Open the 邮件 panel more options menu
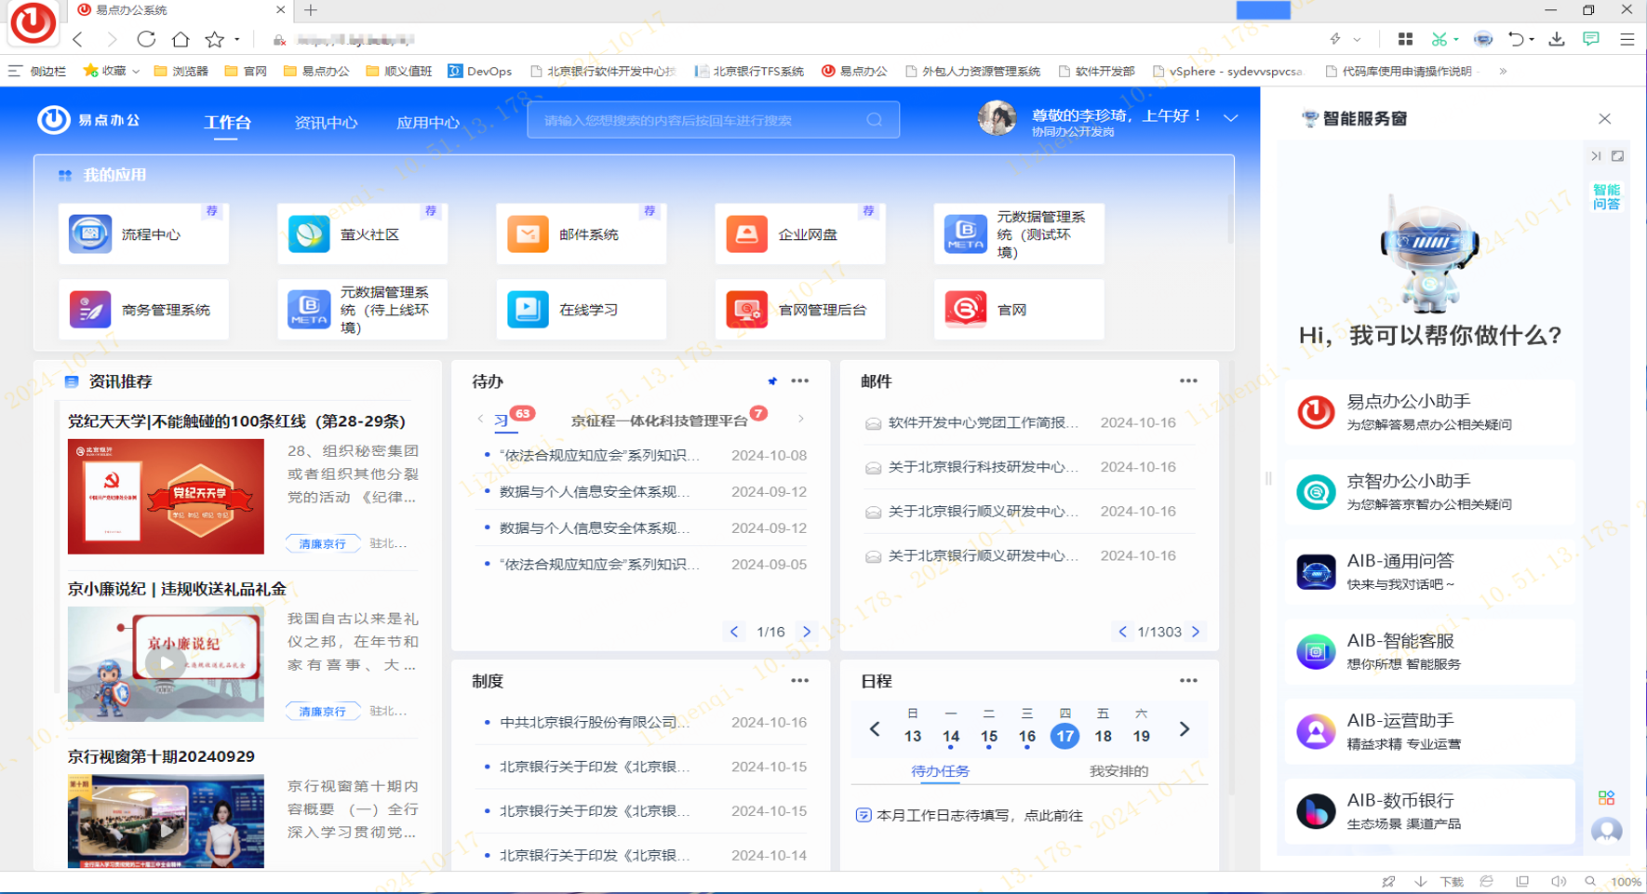The height and width of the screenshot is (894, 1647). click(1188, 381)
